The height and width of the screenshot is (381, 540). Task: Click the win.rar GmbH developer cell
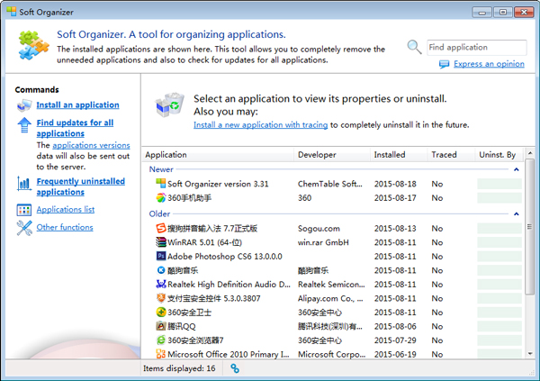(323, 242)
